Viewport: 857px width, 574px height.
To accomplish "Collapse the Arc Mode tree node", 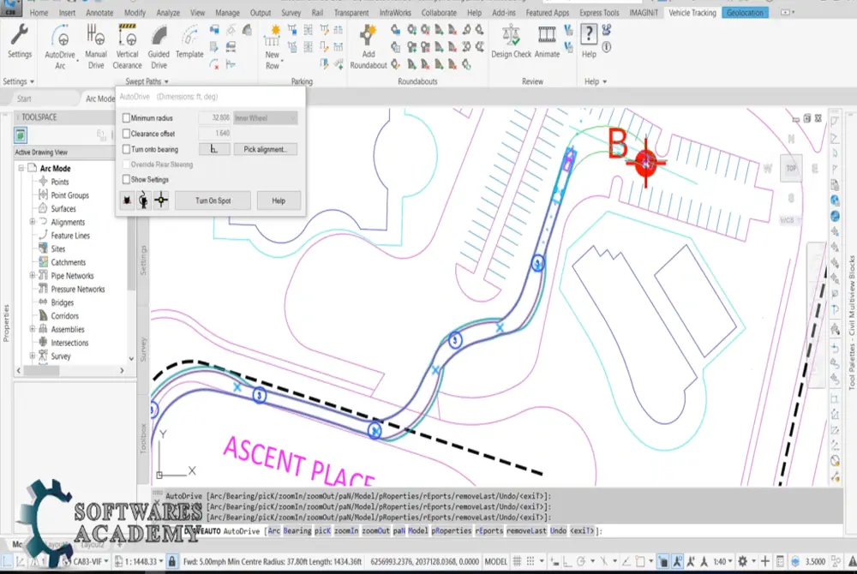I will 21,168.
